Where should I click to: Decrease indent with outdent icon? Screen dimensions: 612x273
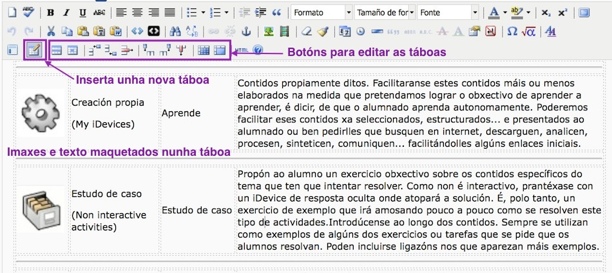(245, 12)
